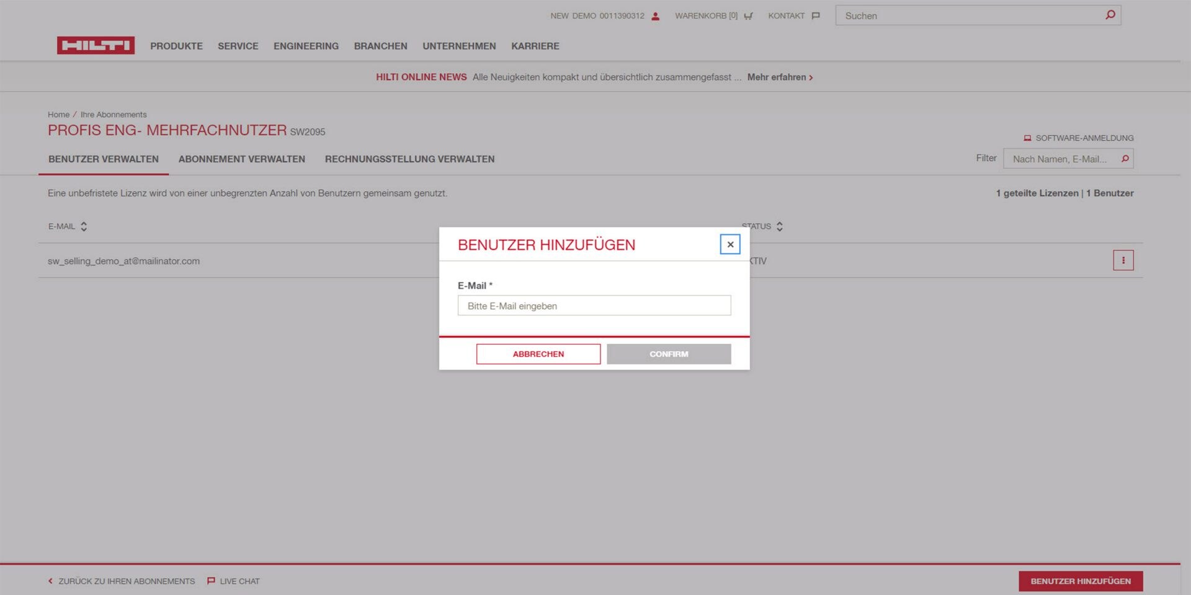
Task: Click the bottom Benutzer hinzufügen button
Action: (x=1081, y=581)
